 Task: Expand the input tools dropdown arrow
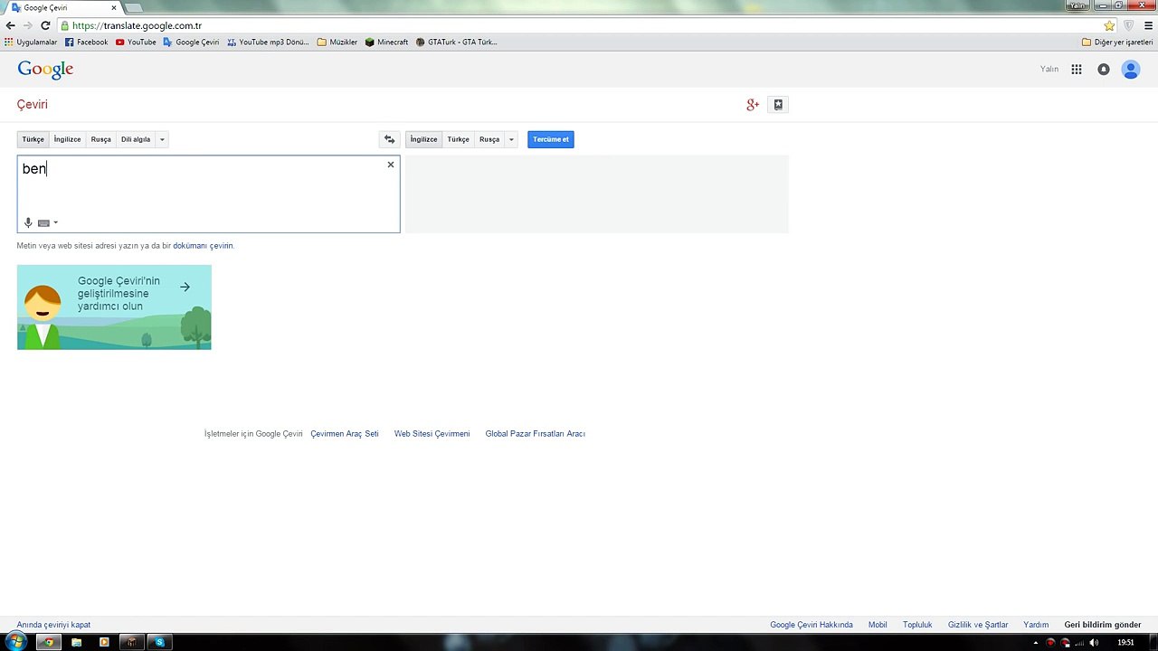click(x=55, y=222)
